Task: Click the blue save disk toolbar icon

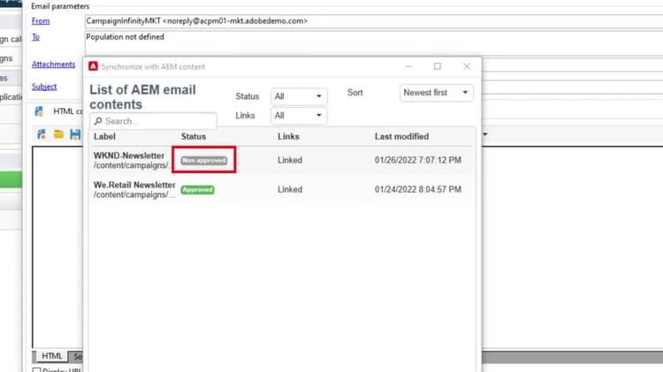Action: click(x=75, y=134)
